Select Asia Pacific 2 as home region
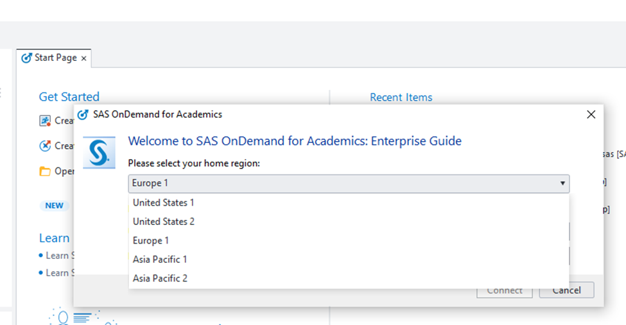 pos(160,278)
